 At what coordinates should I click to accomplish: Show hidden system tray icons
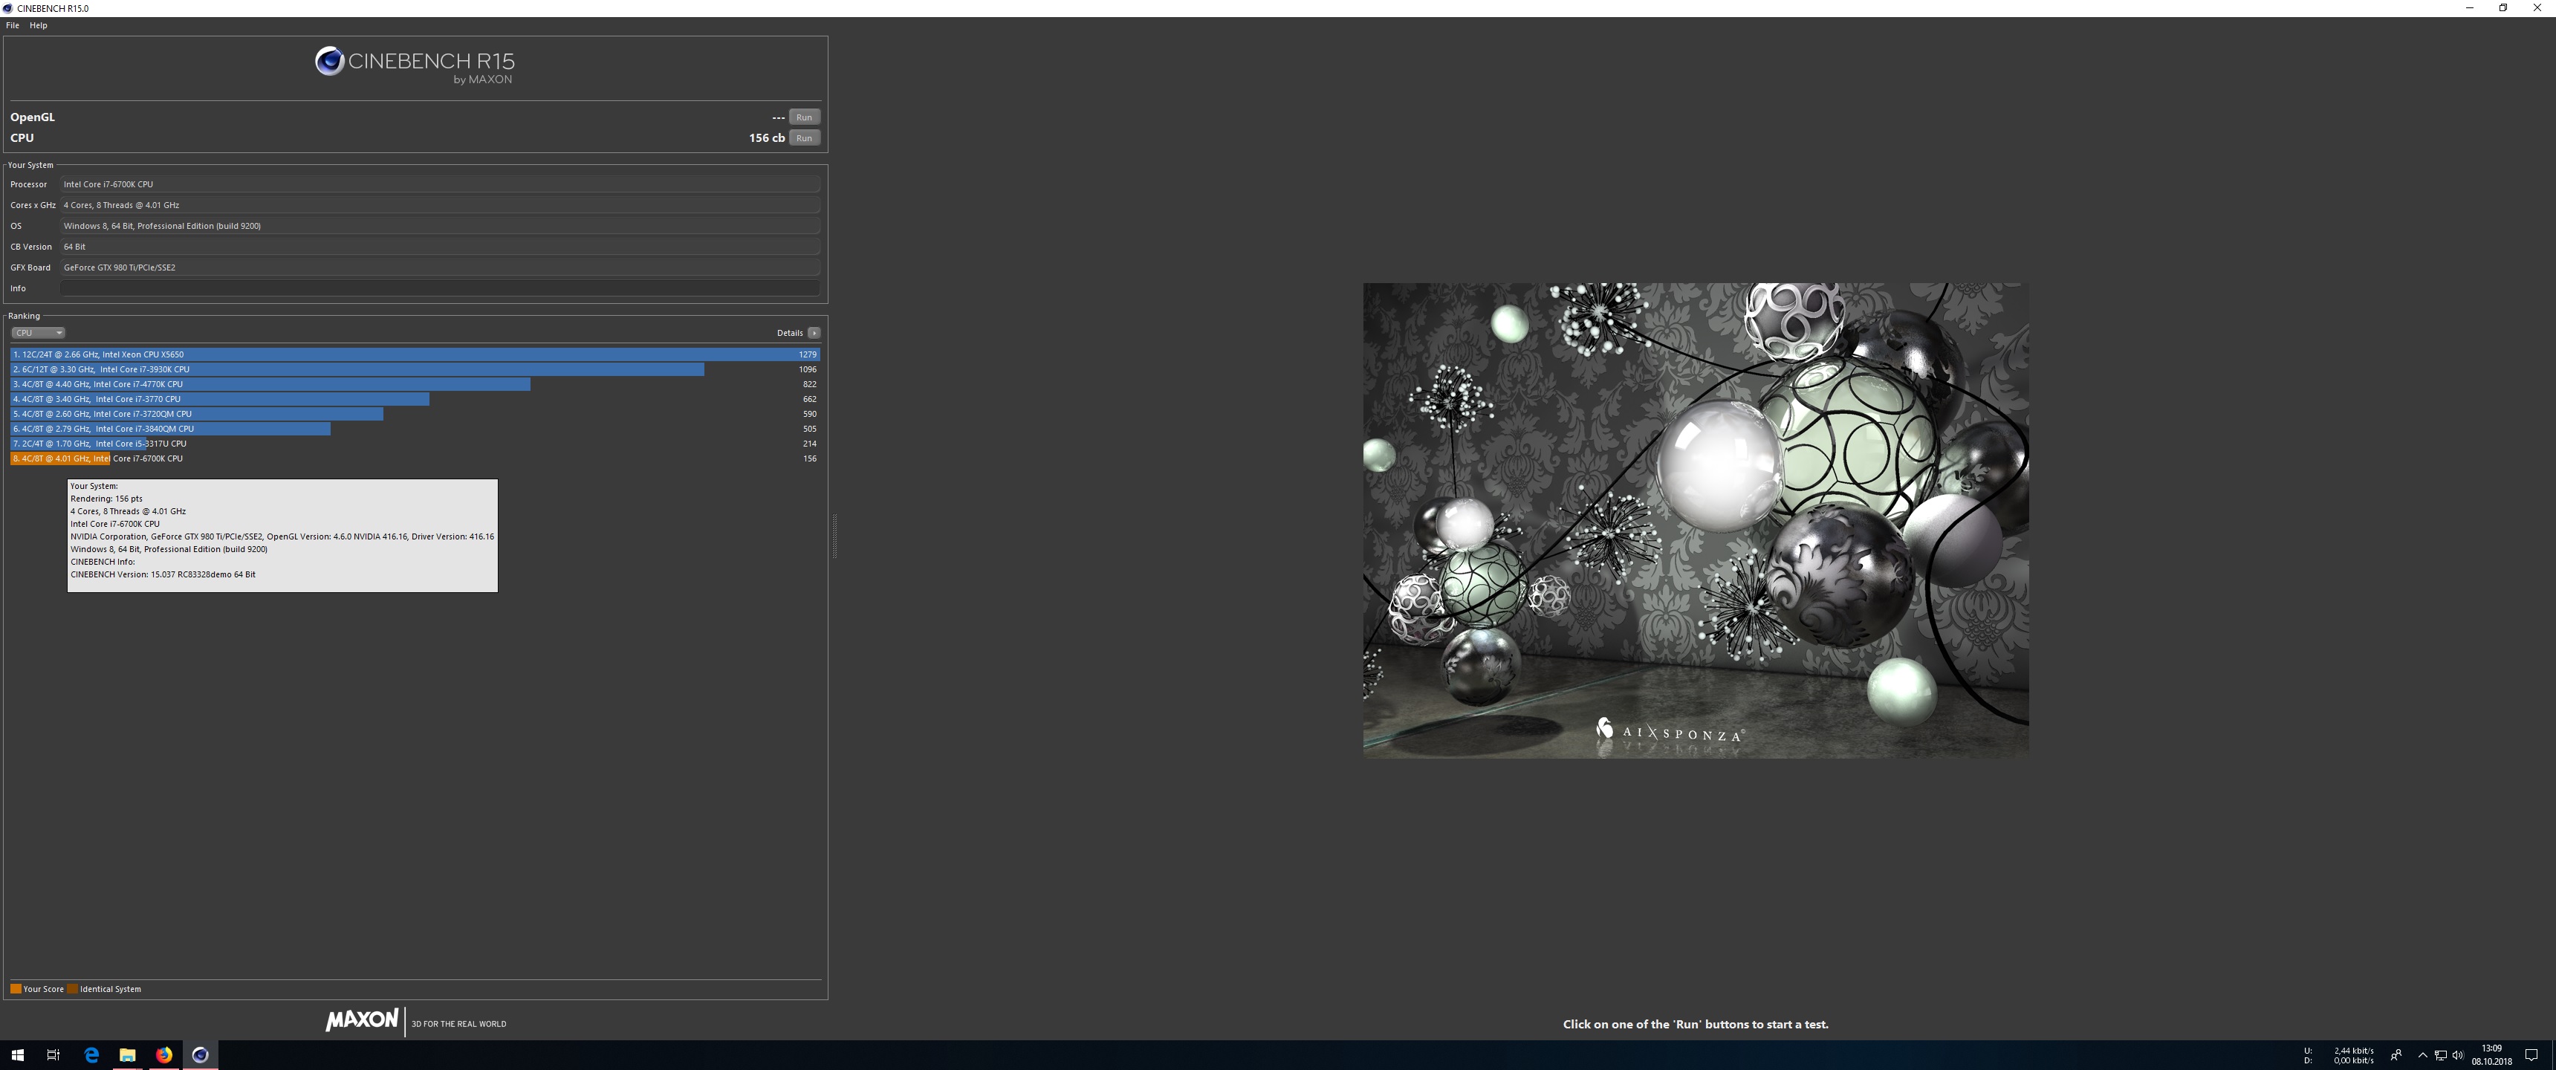pos(2422,1055)
